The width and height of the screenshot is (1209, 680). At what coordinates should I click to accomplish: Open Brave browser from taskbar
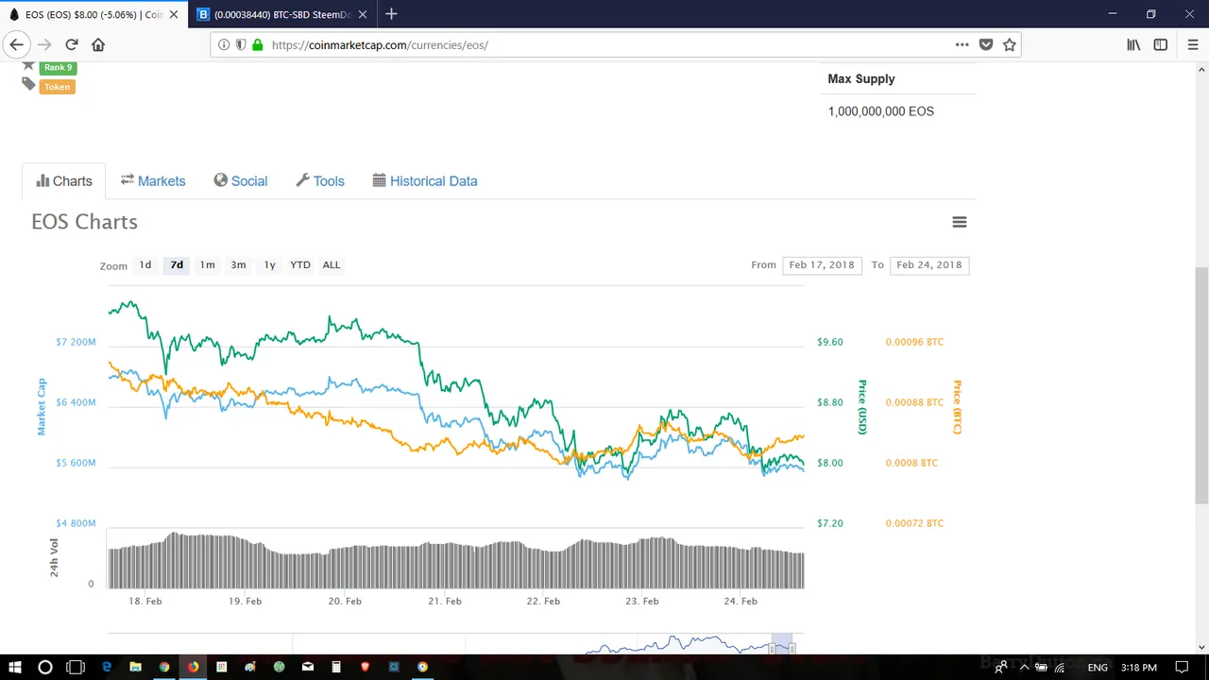pyautogui.click(x=365, y=667)
